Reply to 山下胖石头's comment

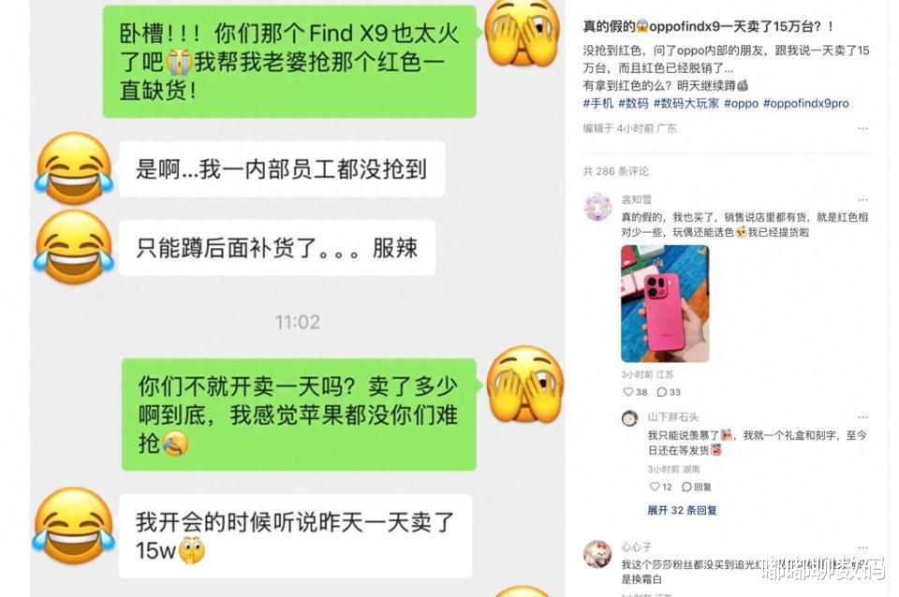(x=697, y=487)
